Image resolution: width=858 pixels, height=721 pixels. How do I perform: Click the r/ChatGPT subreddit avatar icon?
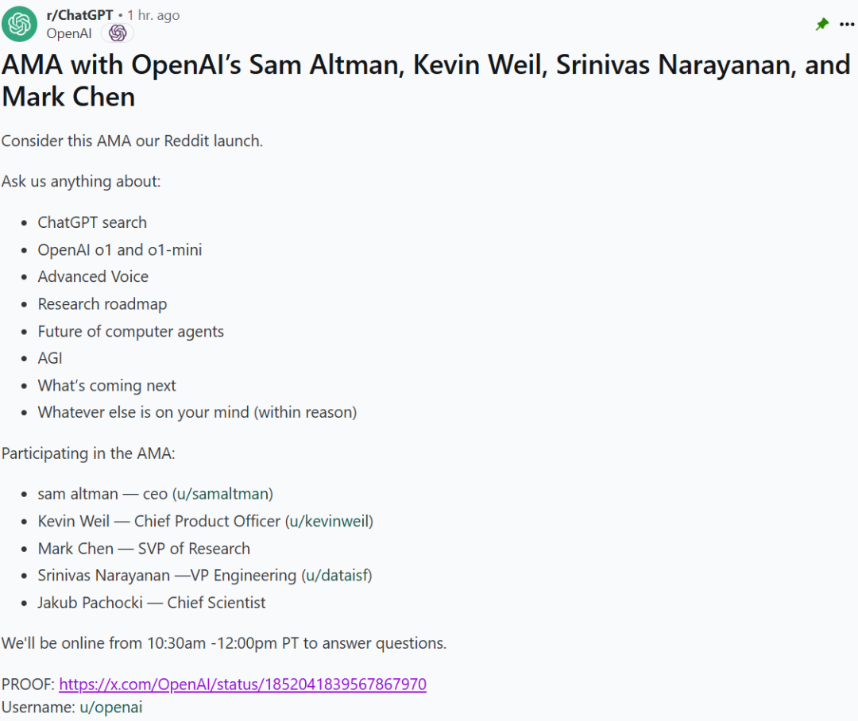(x=19, y=24)
